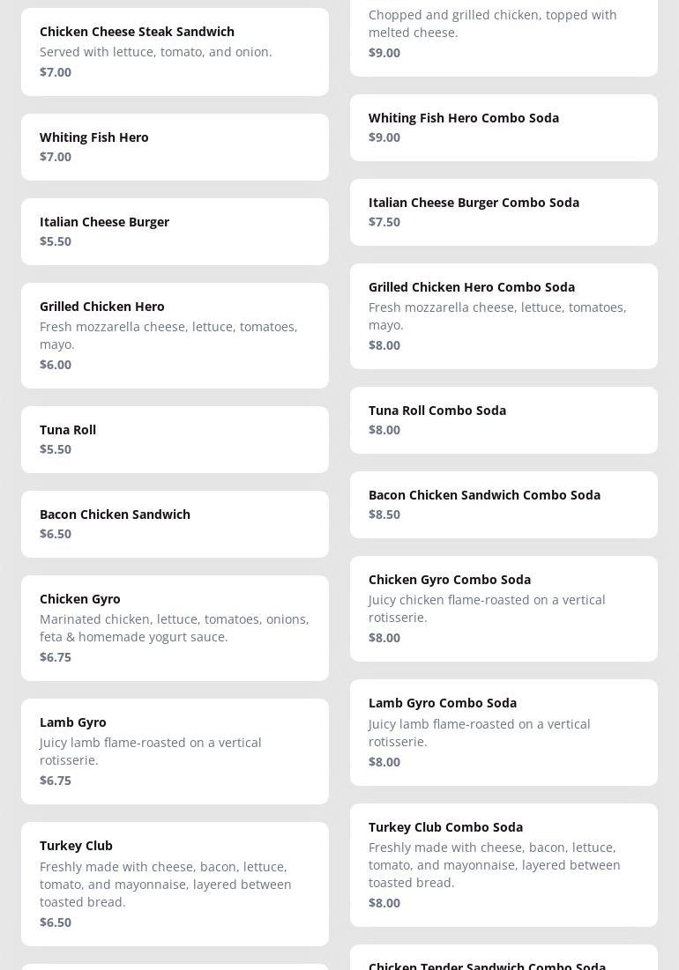The height and width of the screenshot is (970, 679).
Task: Open the Chicken Gyro item
Action: click(175, 627)
